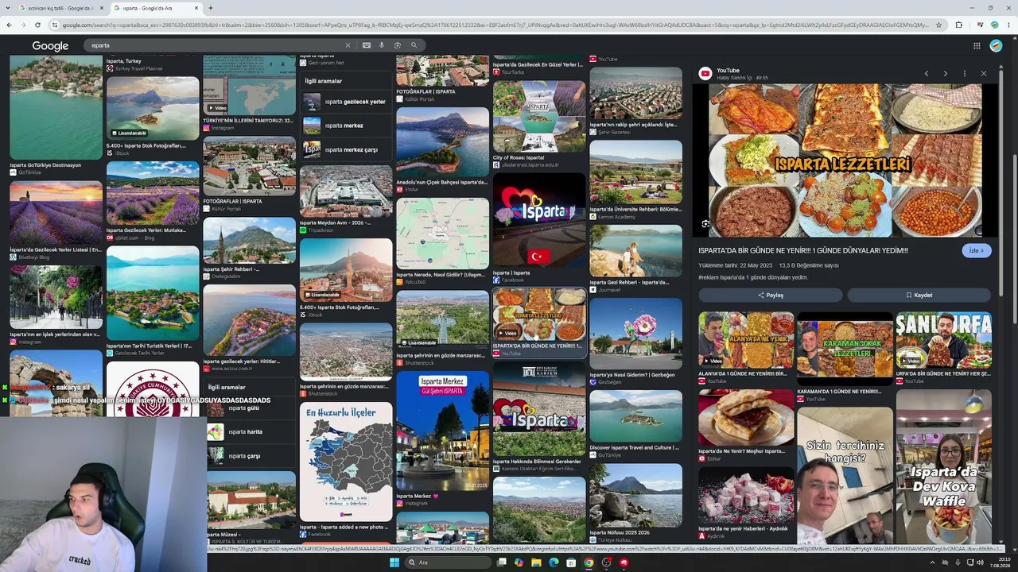Open related search 'ısparta harita'
Screen dimensions: 1018x572
click(251, 432)
